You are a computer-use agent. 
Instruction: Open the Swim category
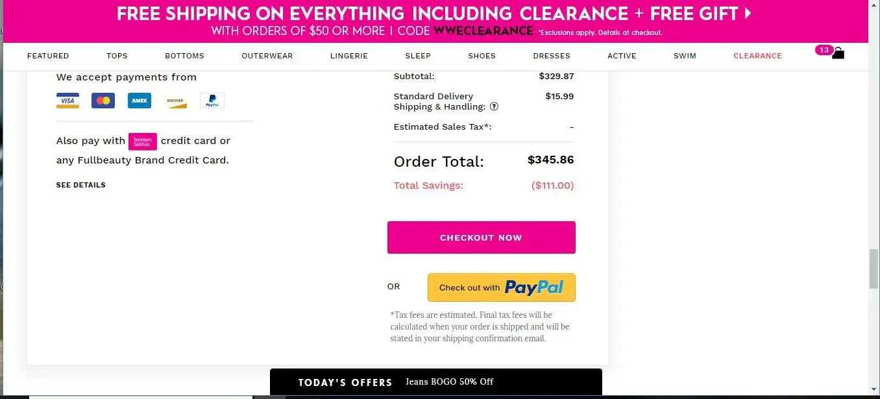tap(685, 56)
